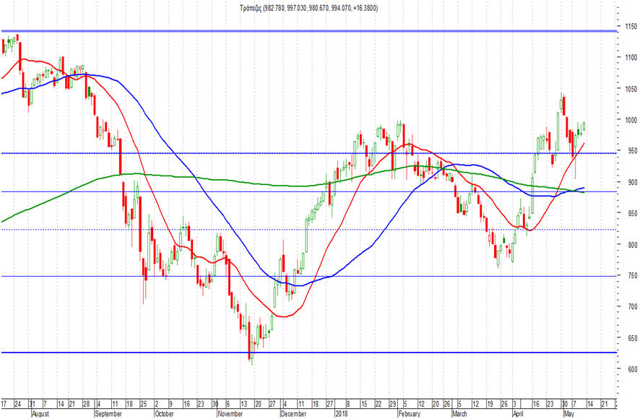
Task: Select the 1150 price axis label
Action: (x=631, y=27)
